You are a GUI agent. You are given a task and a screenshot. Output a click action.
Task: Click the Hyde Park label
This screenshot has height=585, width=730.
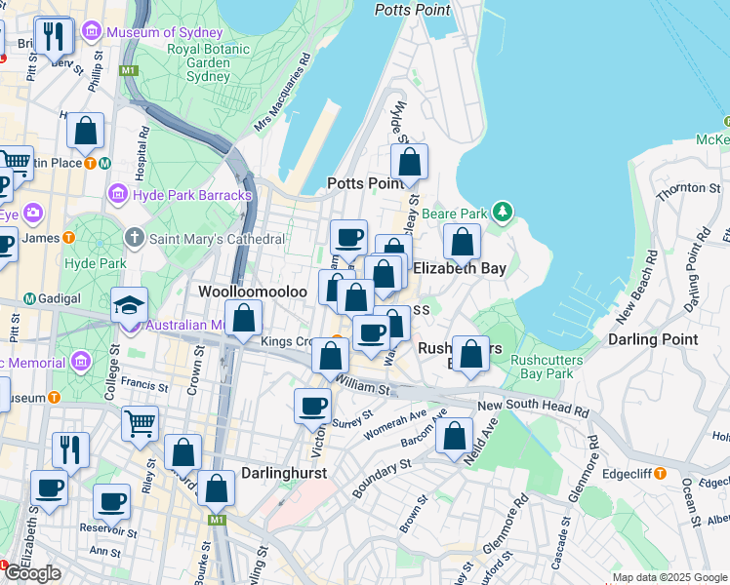coord(96,263)
